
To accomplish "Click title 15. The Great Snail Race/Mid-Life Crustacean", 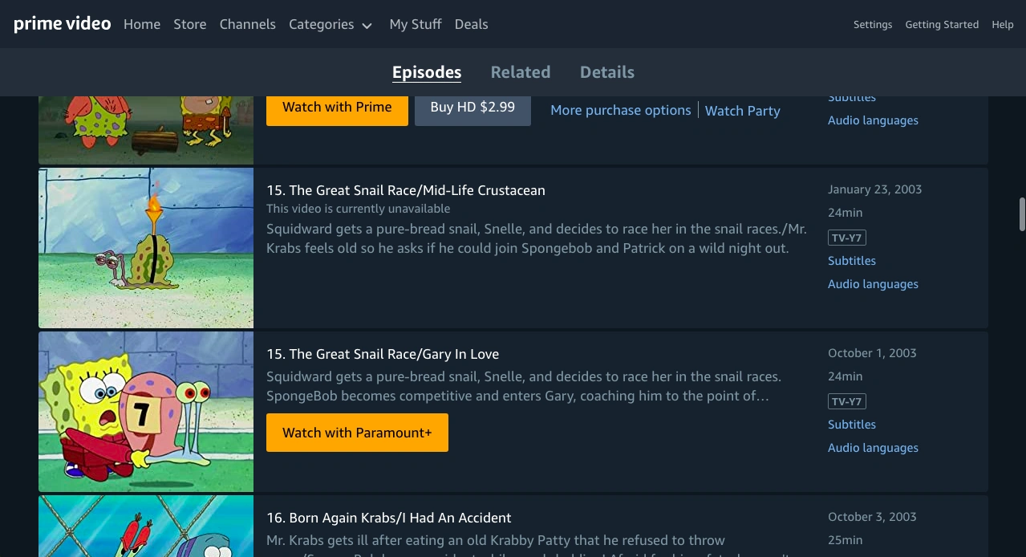I will point(406,190).
